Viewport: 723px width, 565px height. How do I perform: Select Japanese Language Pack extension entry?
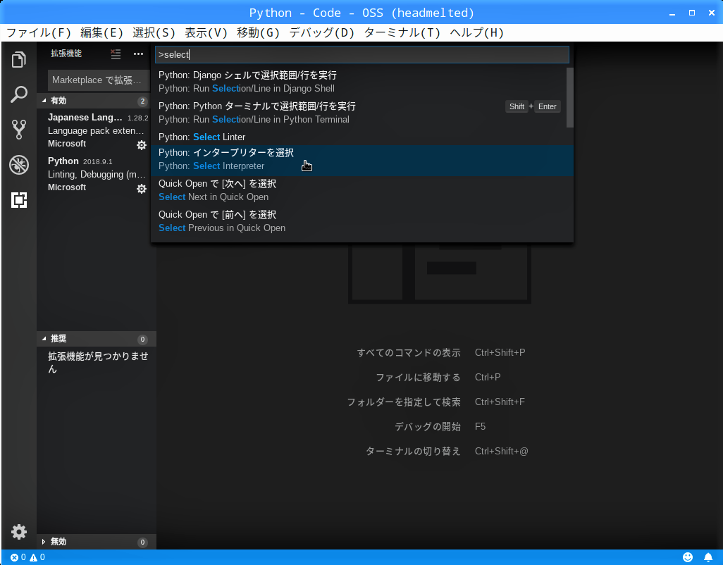(97, 130)
